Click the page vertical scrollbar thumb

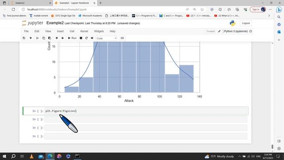click(272, 147)
